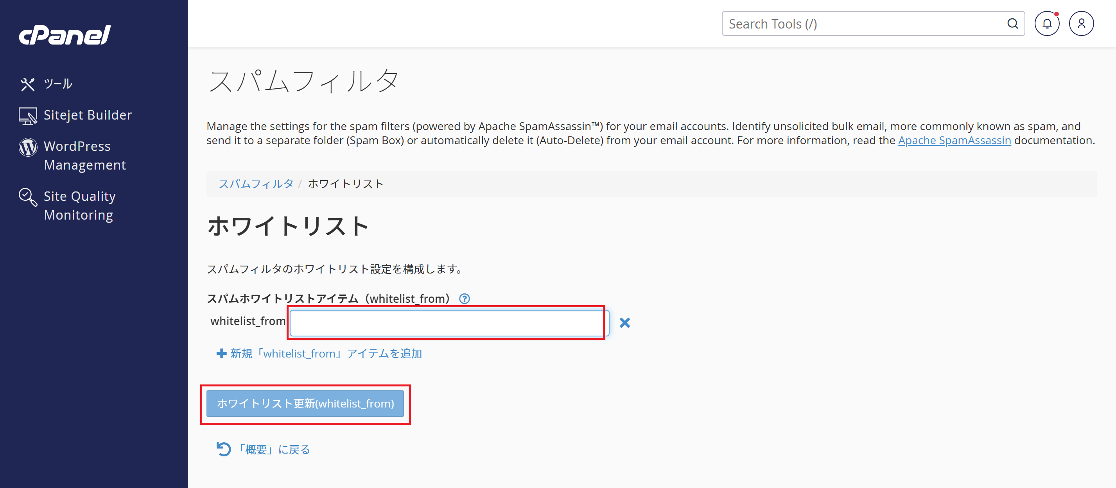Go to スパムフィルタ breadcrumb link
1116x488 pixels.
point(256,184)
